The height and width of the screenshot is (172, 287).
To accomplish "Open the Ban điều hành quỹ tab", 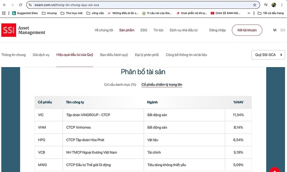I will 114,55.
